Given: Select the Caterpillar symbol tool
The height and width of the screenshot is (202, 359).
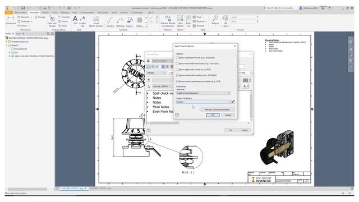Looking at the screenshot, I should (140, 22).
